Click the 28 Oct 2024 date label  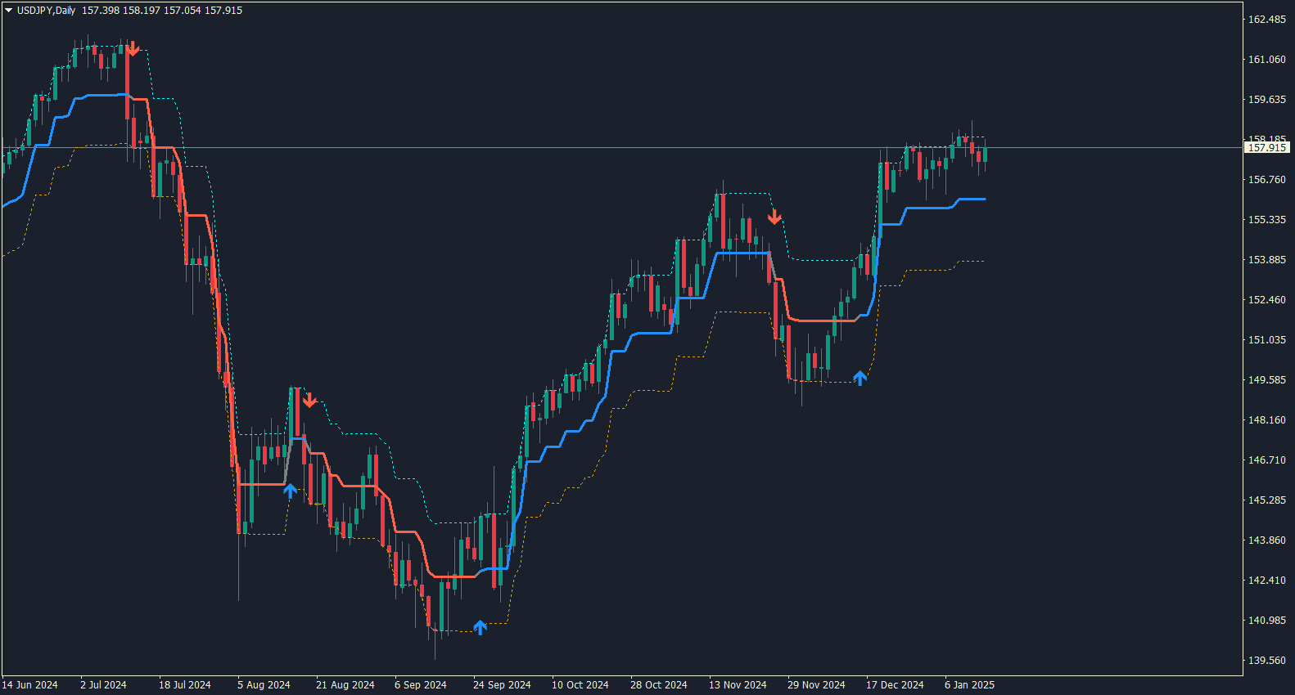[x=659, y=685]
